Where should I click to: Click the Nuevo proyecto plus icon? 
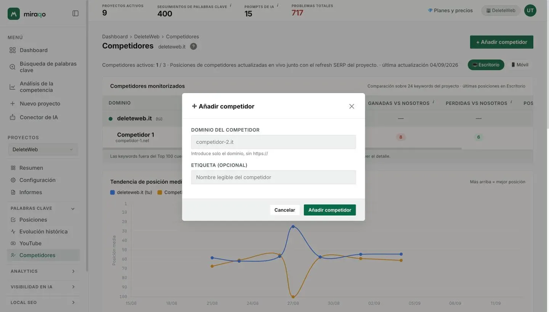point(13,104)
